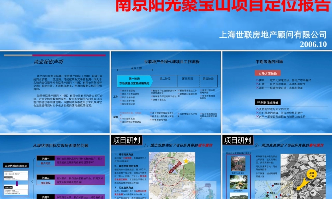Click the 项目片区 yellow callout
Image resolution: width=332 pixels, height=199 pixels.
tap(311, 174)
